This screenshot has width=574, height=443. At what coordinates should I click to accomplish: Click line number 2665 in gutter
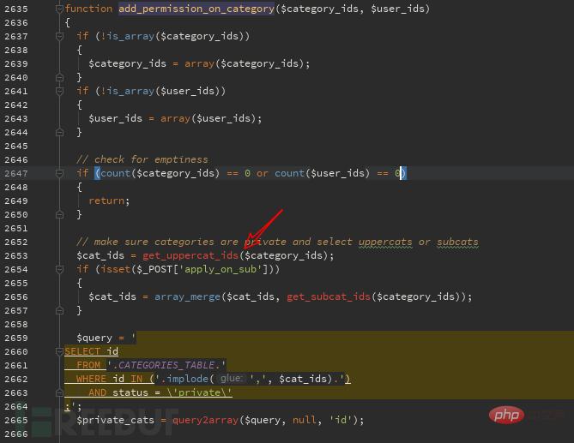pos(16,420)
